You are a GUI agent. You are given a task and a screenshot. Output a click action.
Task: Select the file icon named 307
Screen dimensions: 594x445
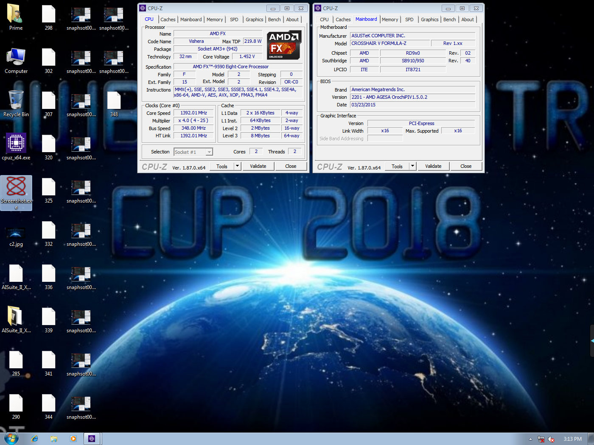pyautogui.click(x=49, y=103)
